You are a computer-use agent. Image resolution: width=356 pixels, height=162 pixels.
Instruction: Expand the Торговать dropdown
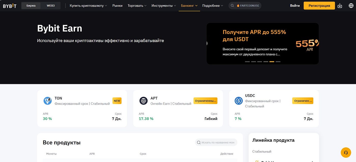[x=137, y=6]
